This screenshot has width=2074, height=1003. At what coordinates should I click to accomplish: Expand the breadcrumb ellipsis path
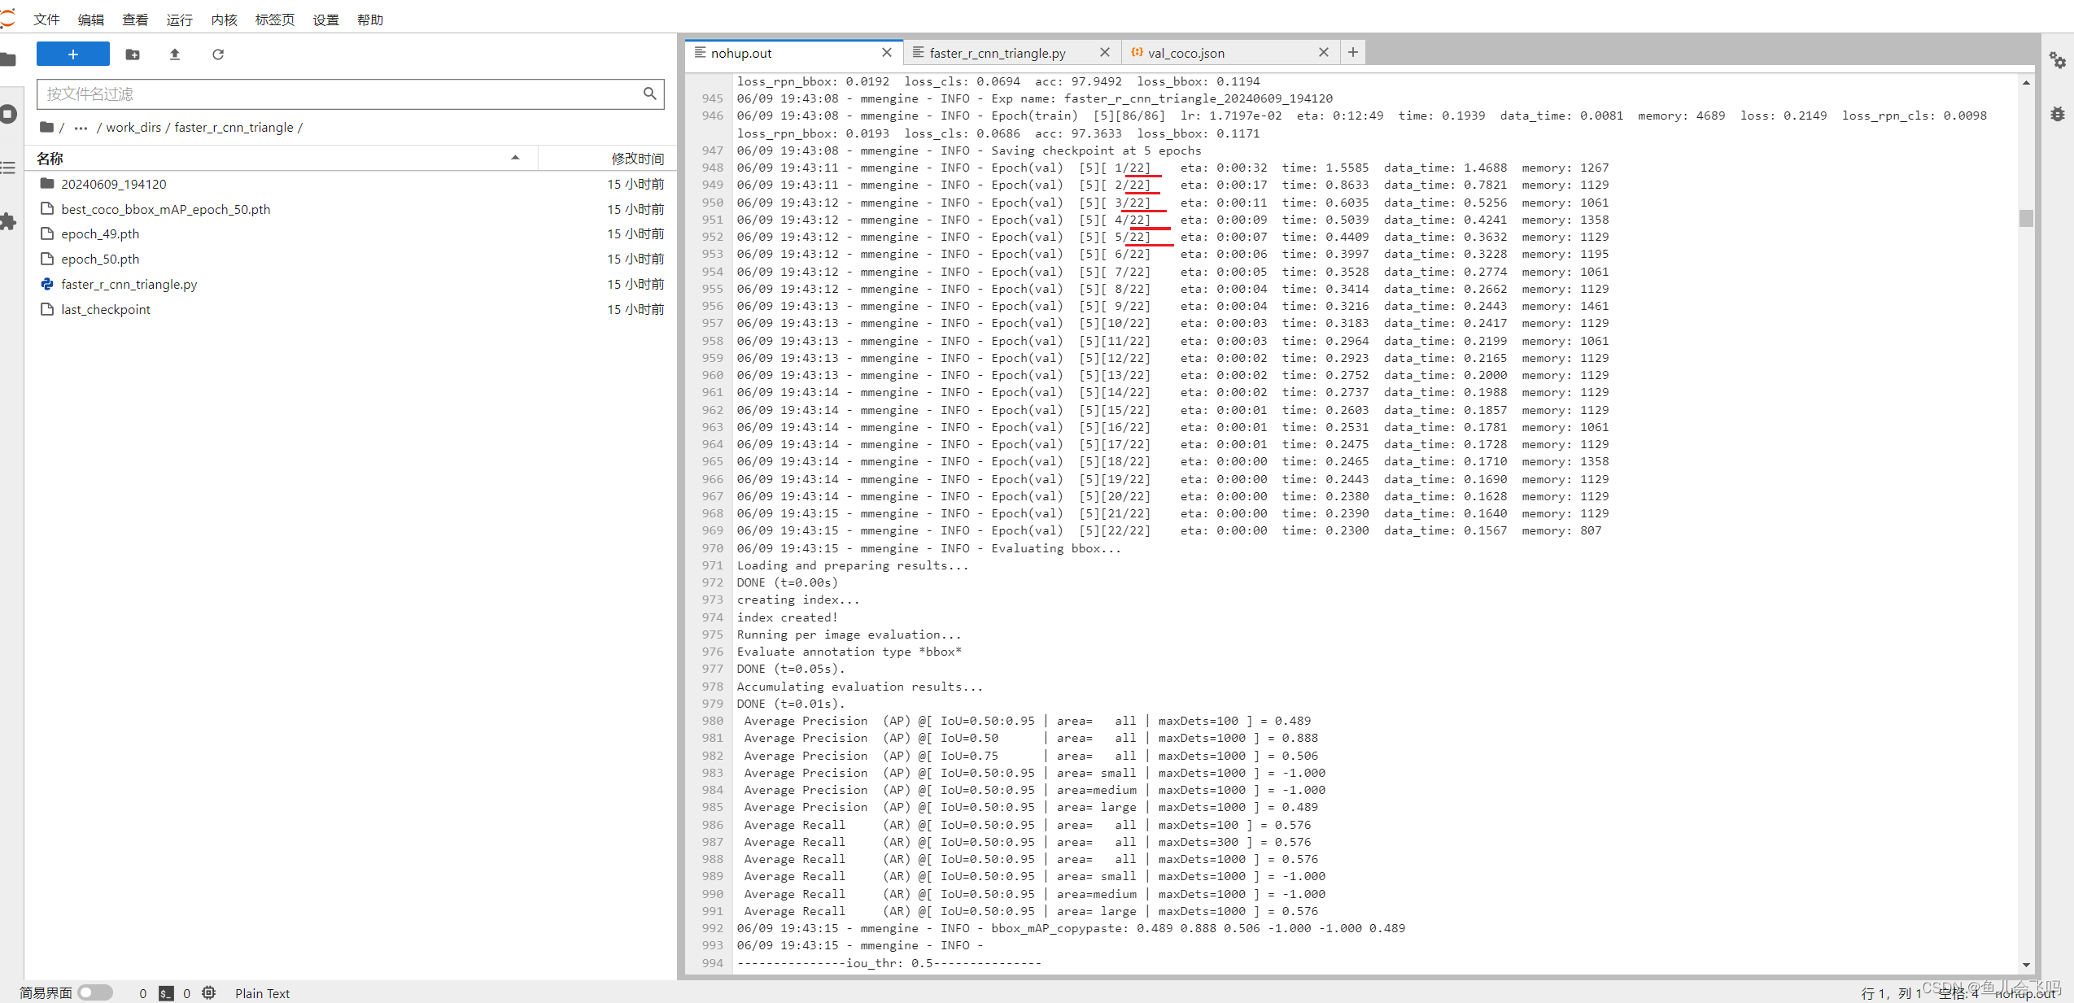tap(81, 128)
